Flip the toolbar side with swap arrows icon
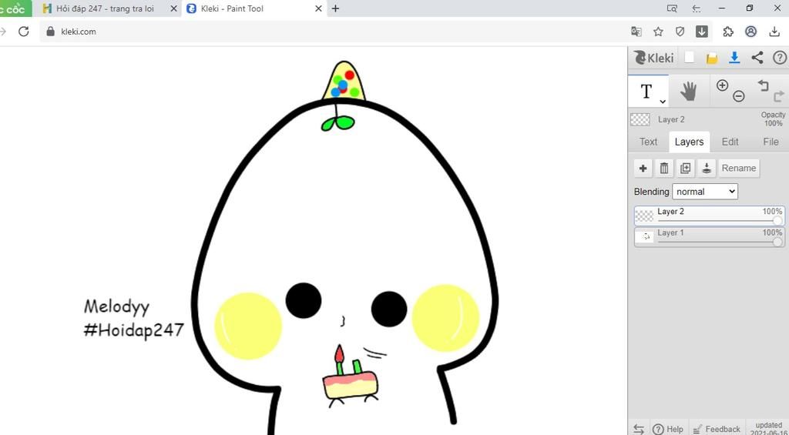The height and width of the screenshot is (435, 789). coord(639,429)
